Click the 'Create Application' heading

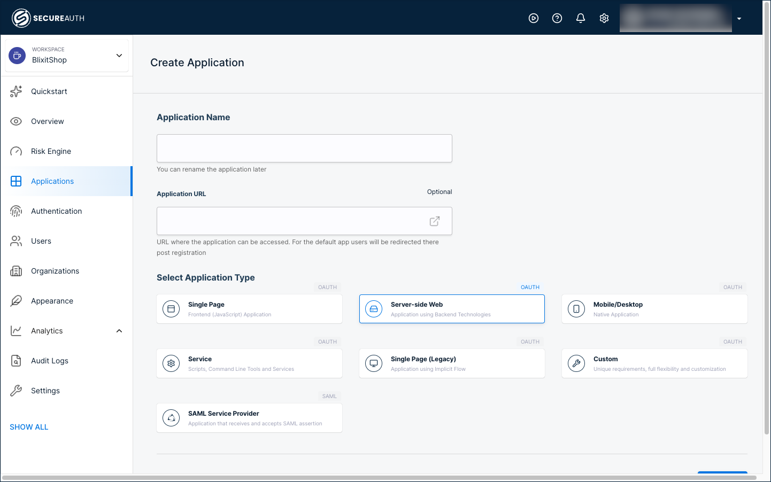coord(197,63)
